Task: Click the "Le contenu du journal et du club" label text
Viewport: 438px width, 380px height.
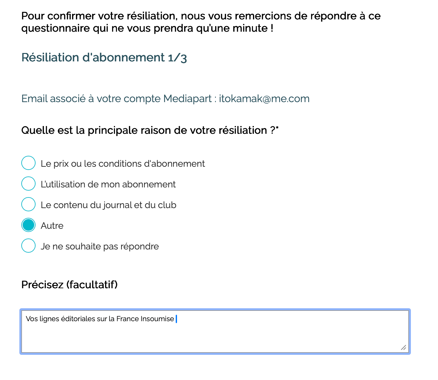Action: 109,205
